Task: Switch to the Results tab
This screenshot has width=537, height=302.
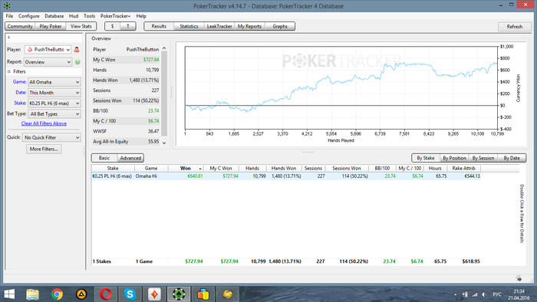Action: (159, 26)
